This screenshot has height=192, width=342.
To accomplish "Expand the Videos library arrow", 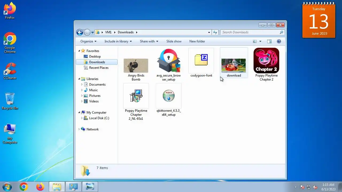I will [82, 101].
